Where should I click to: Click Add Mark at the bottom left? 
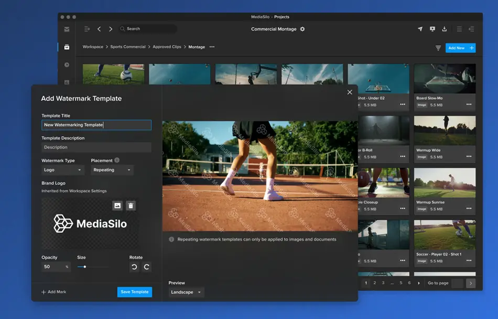pyautogui.click(x=53, y=292)
